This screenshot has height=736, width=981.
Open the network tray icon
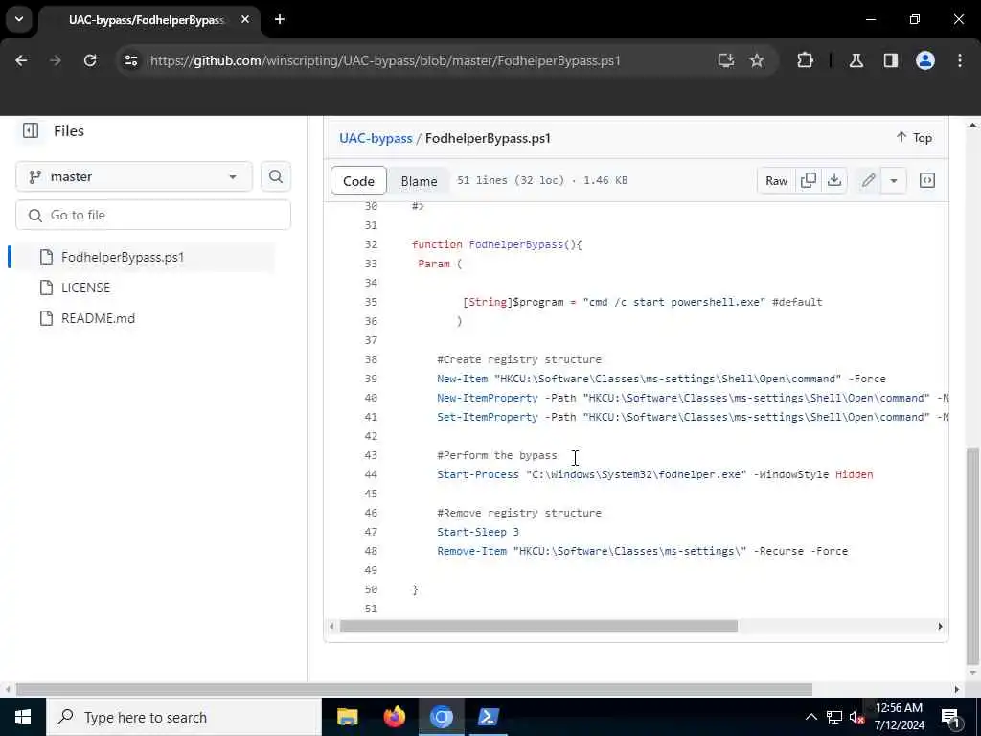click(x=834, y=717)
